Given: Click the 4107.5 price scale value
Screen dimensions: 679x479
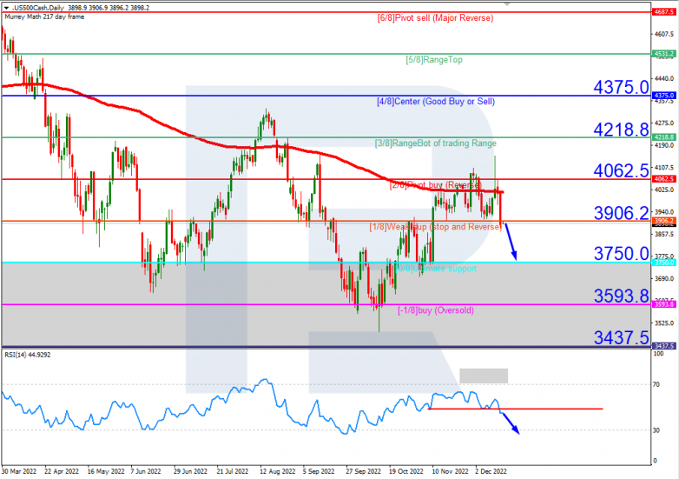Looking at the screenshot, I should 664,167.
